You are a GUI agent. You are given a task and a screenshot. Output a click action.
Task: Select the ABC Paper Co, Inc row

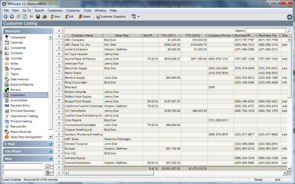[176, 45]
